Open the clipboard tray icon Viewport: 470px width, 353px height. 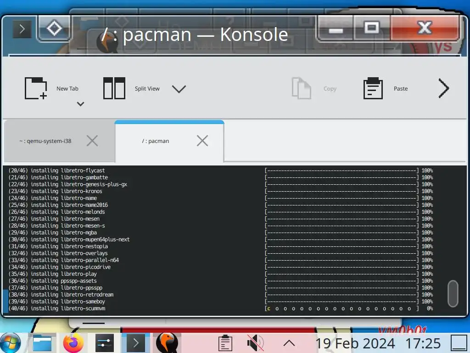[x=225, y=343]
